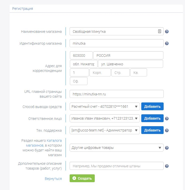This screenshot has height=190, width=185.
Task: Click the green Создать button
Action: (x=82, y=178)
